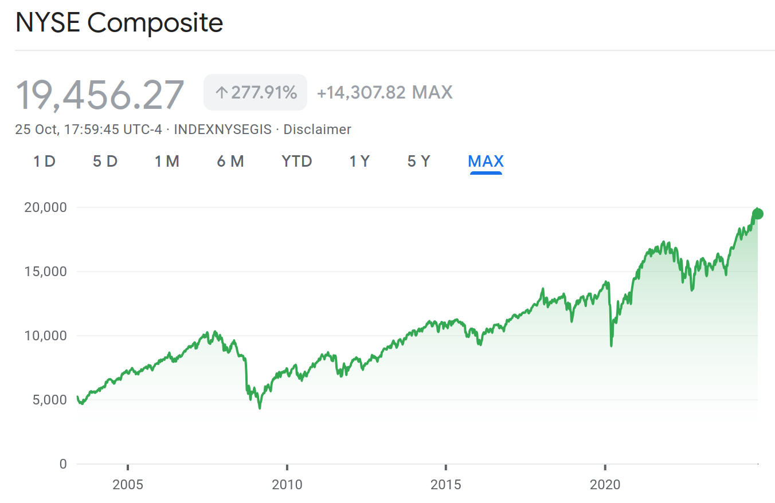The image size is (775, 503).
Task: Click the 2005 x-axis label
Action: pos(128,485)
